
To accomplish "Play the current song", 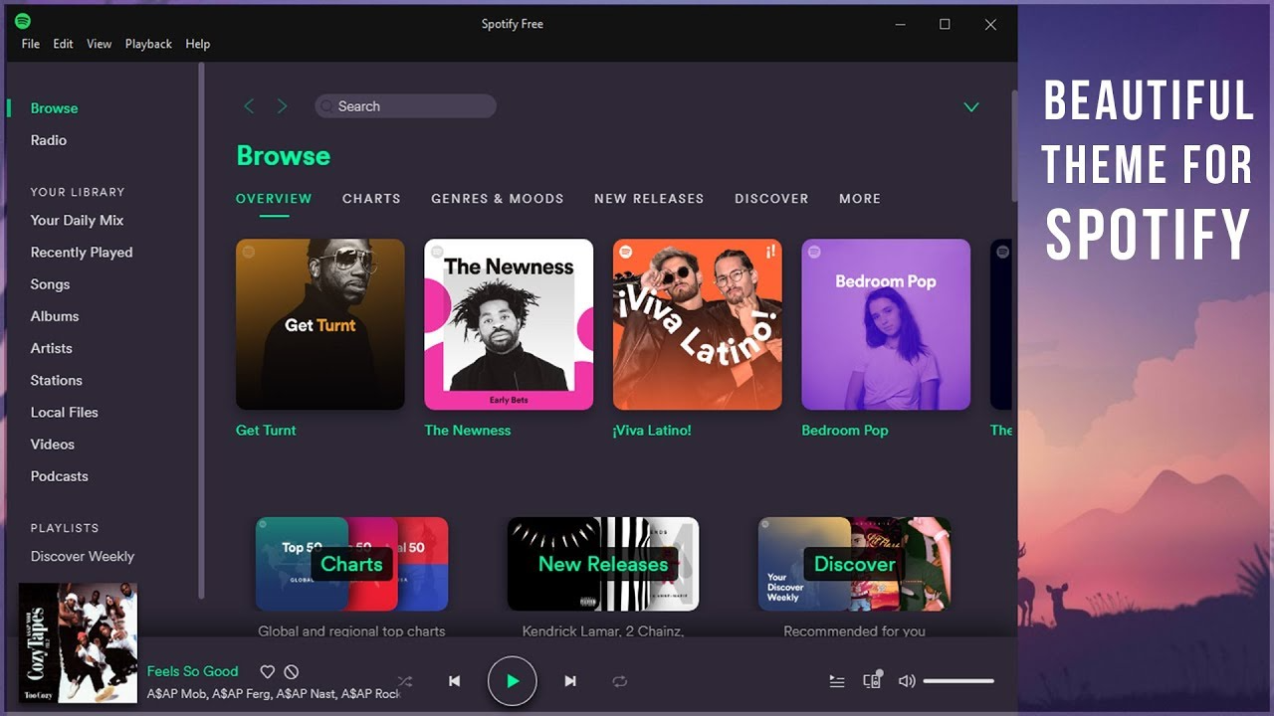I will tap(513, 681).
